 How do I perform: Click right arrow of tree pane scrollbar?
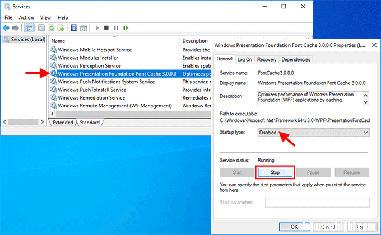click(42, 121)
